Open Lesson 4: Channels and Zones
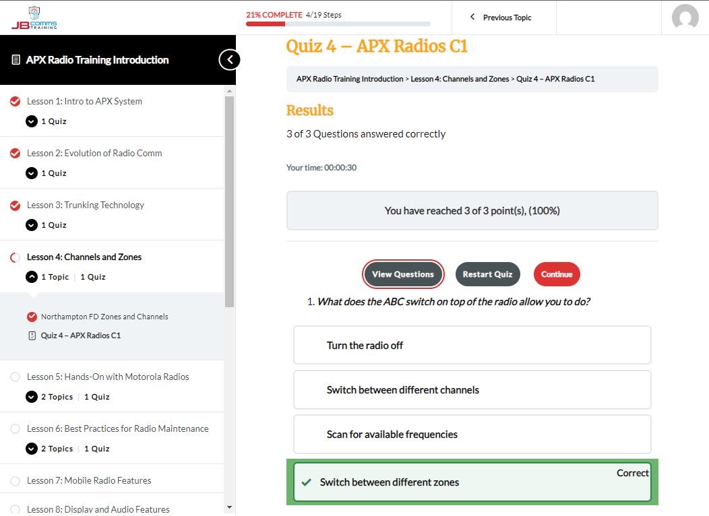 (x=84, y=257)
